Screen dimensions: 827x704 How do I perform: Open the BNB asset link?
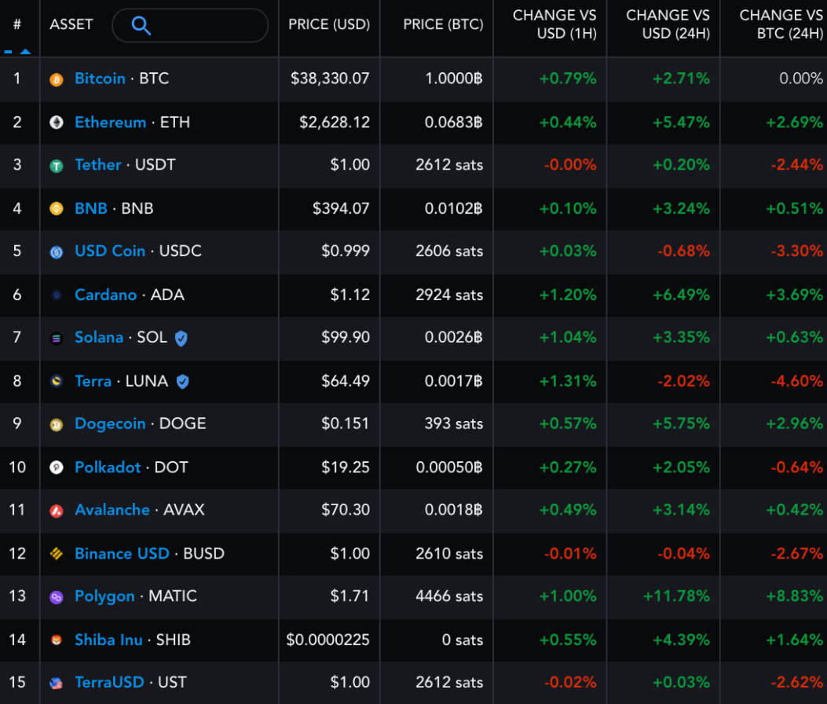pyautogui.click(x=91, y=208)
